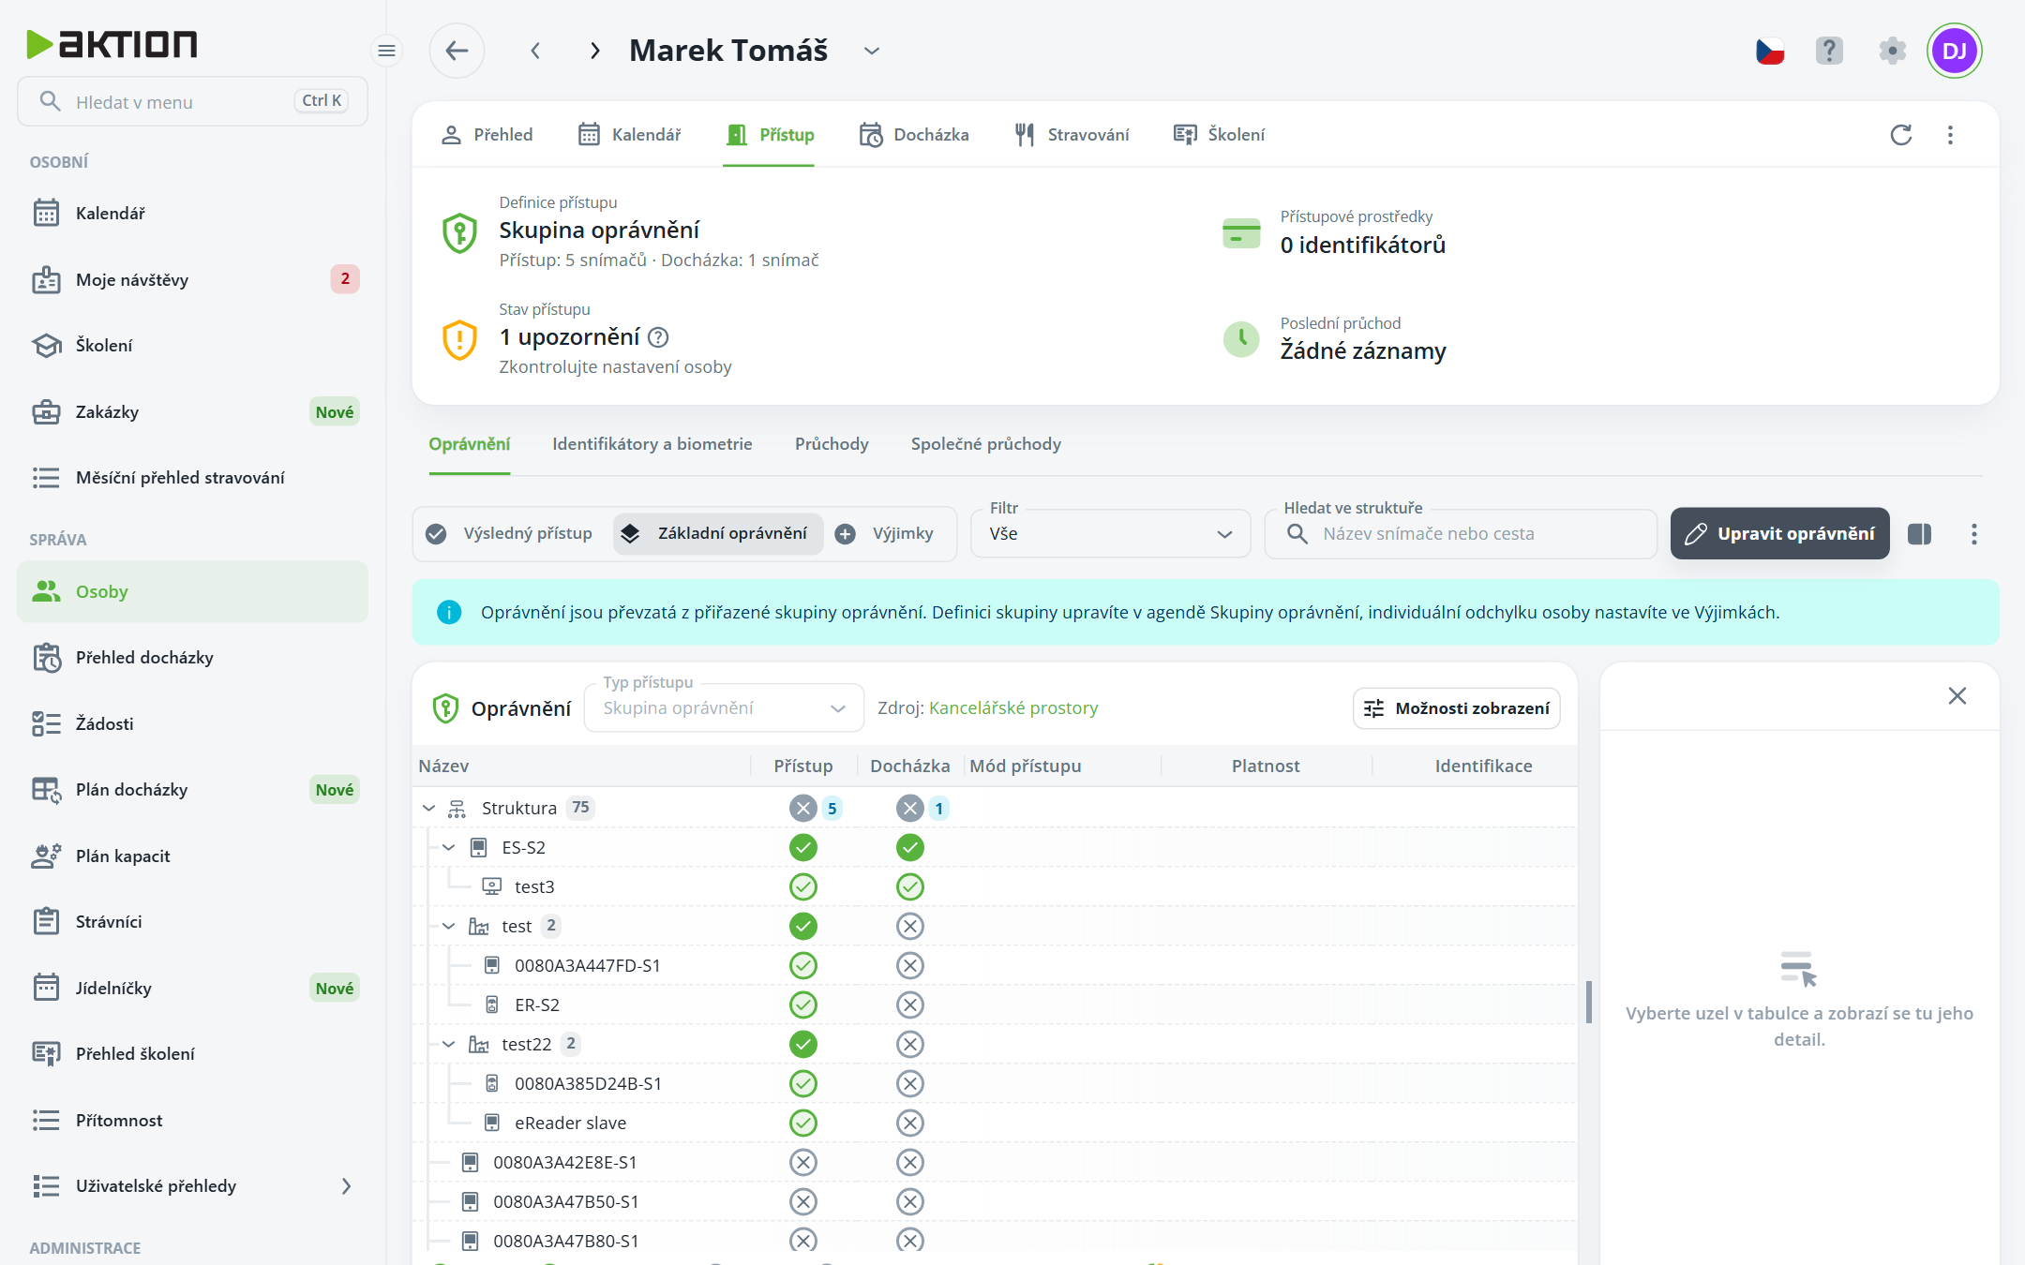Collapse the Struktura tree root
The image size is (2025, 1265).
point(428,809)
